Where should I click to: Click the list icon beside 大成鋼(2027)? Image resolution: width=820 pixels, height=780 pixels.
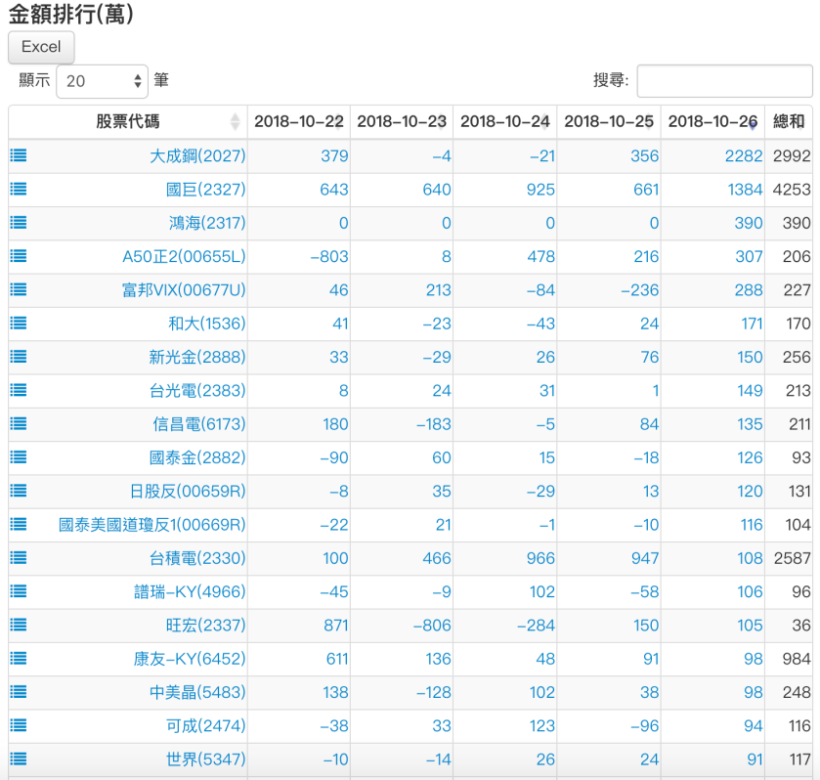click(19, 155)
